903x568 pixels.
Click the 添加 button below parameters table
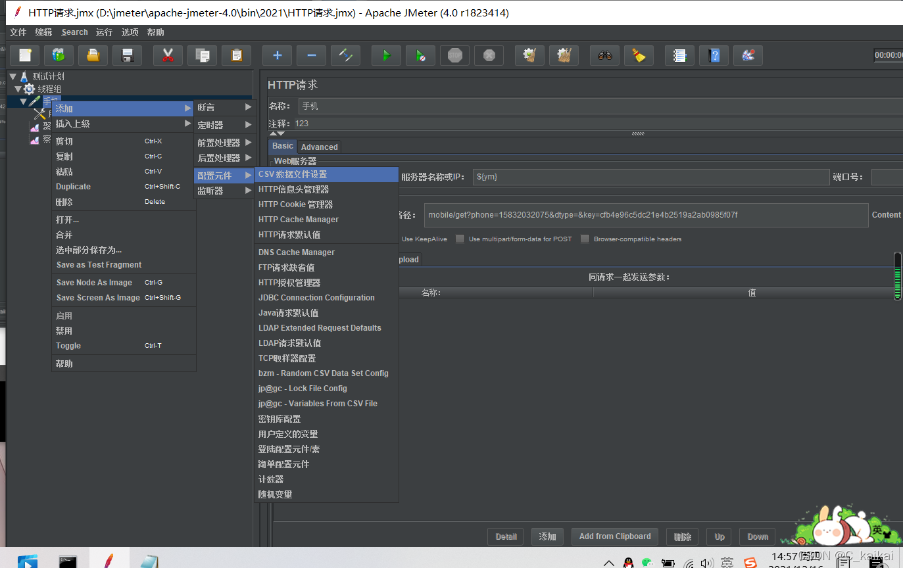(547, 536)
